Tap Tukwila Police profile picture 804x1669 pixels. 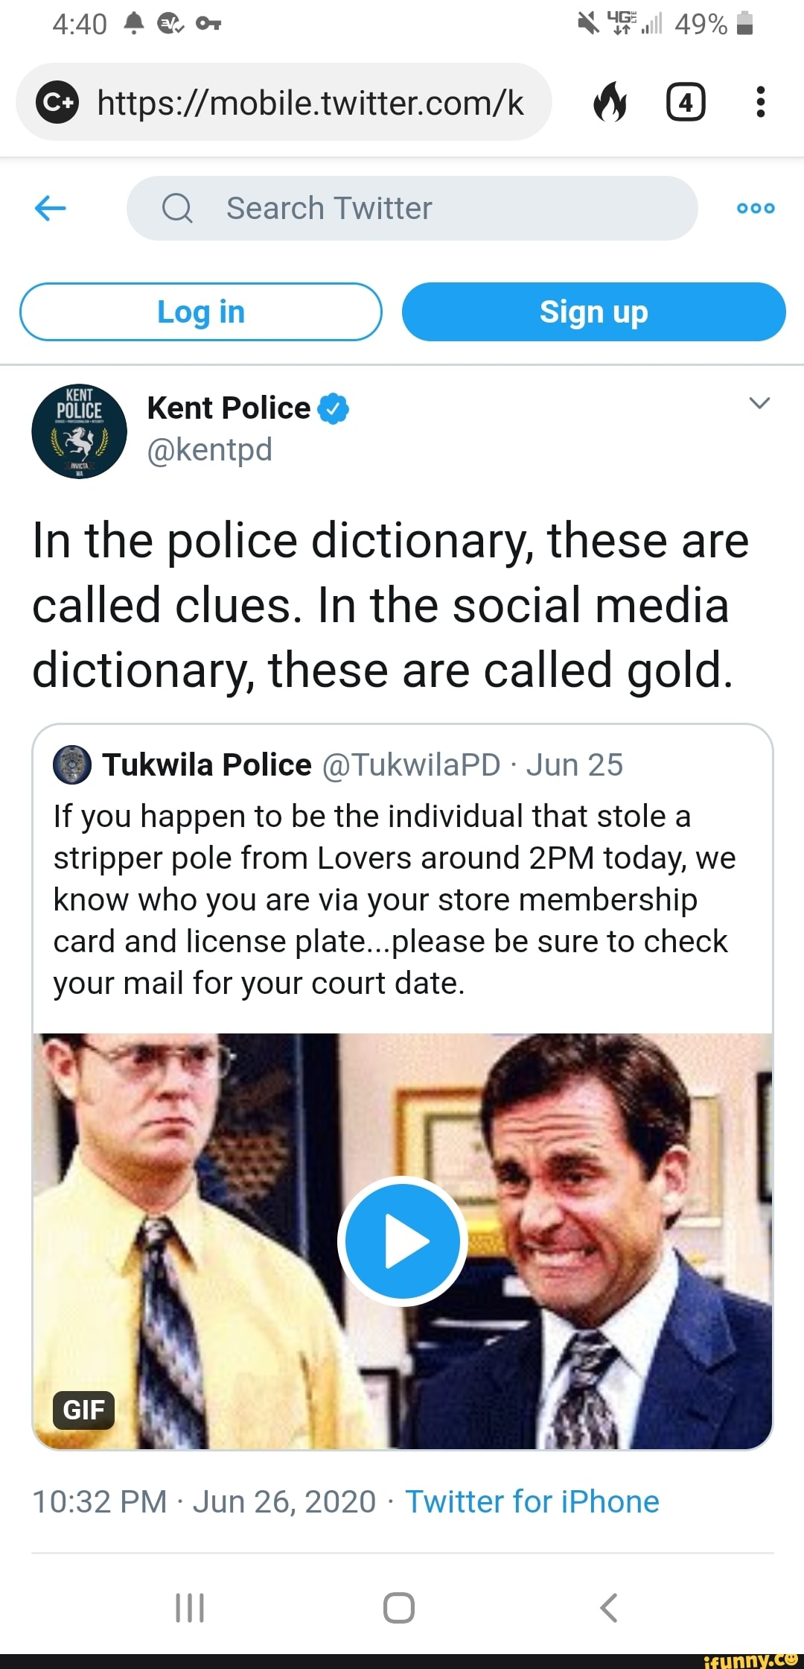point(72,763)
